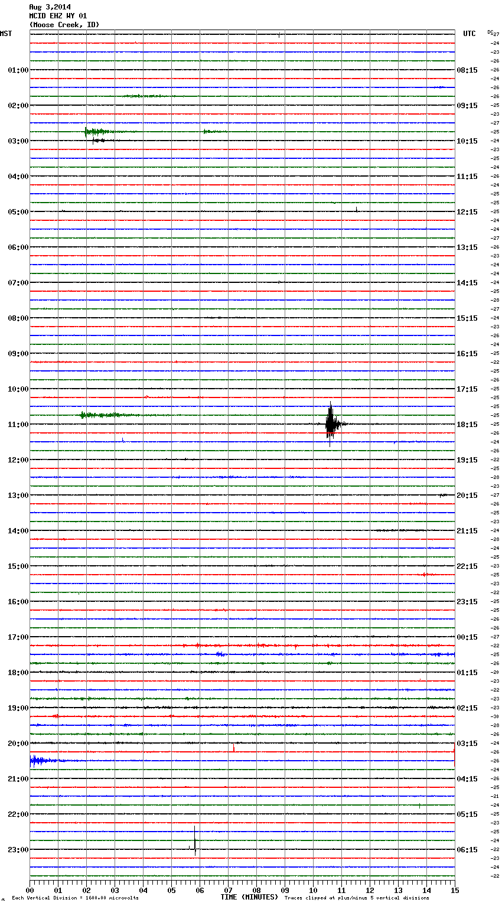Click the black vertical spike above 23:00 trace
The image size is (502, 906).
click(194, 840)
